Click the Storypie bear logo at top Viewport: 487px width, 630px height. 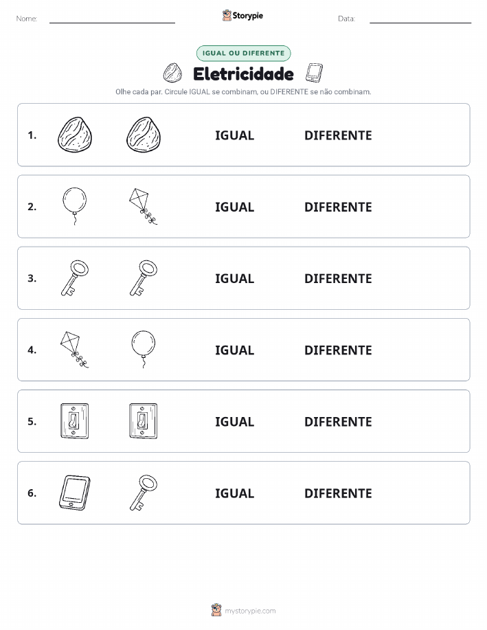coord(227,16)
